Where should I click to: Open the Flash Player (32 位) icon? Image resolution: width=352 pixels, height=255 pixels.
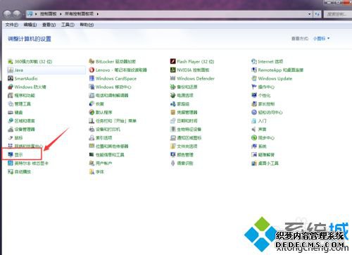[x=173, y=61]
